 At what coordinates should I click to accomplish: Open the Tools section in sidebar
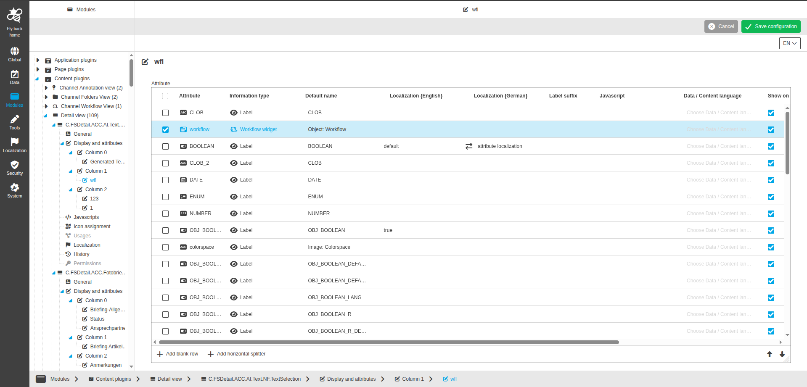[x=15, y=123]
